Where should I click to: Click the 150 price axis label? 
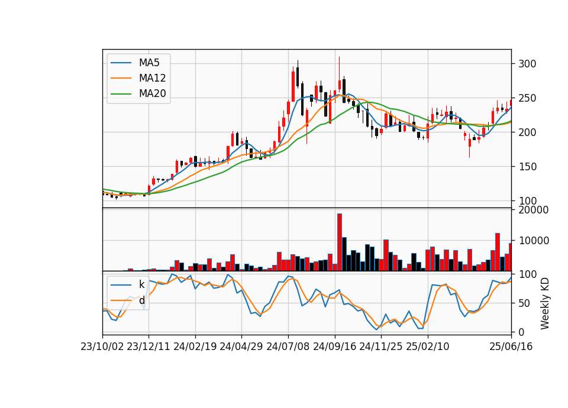[x=527, y=167]
